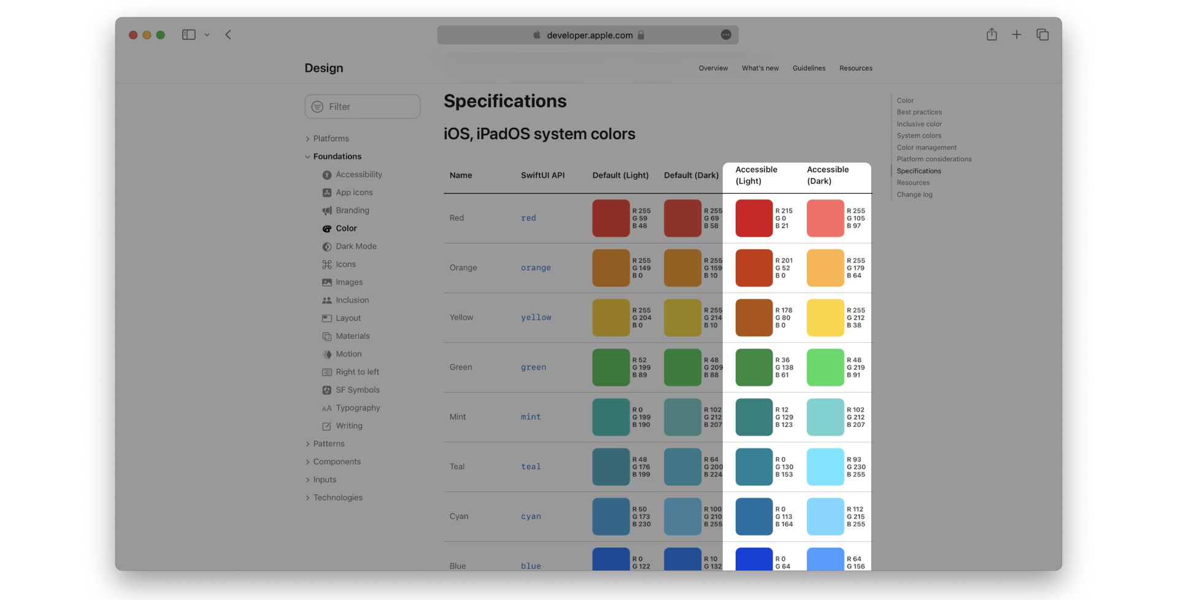Jump to Best practices section
The image size is (1178, 600).
coord(919,112)
